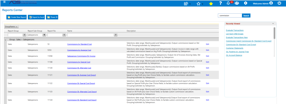Edit the Salesperson Commission By Invoice row
Screen dimensions: 286x104
pos(208,56)
